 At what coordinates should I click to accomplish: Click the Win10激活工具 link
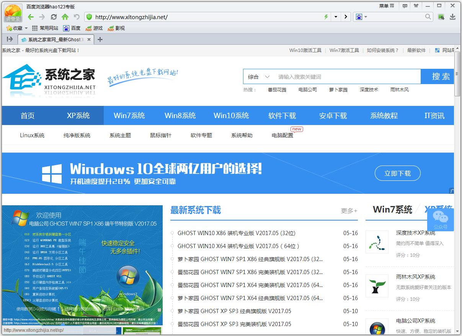tap(305, 50)
